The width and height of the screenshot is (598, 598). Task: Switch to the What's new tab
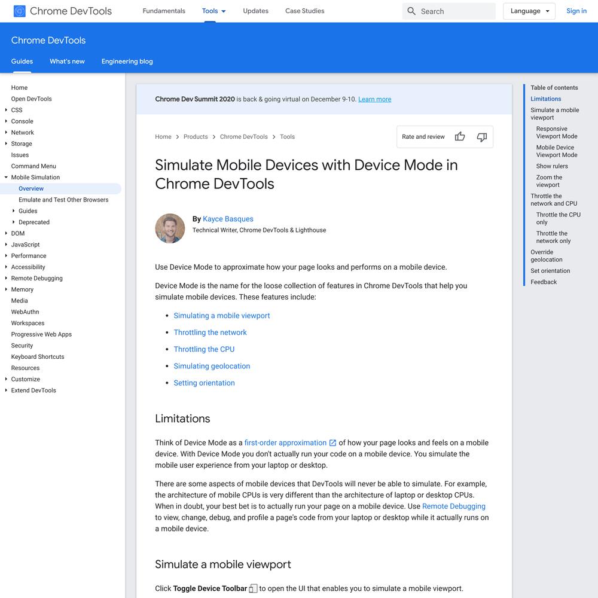point(67,62)
